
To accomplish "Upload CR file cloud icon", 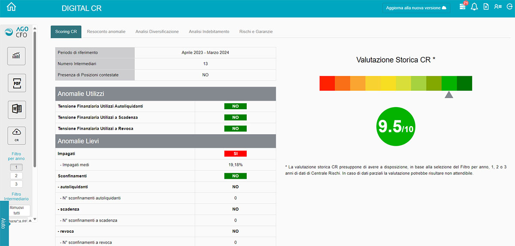I will [x=17, y=135].
